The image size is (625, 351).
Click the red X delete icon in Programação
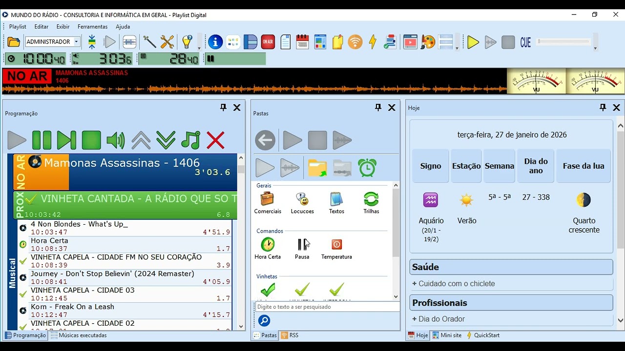(x=215, y=140)
